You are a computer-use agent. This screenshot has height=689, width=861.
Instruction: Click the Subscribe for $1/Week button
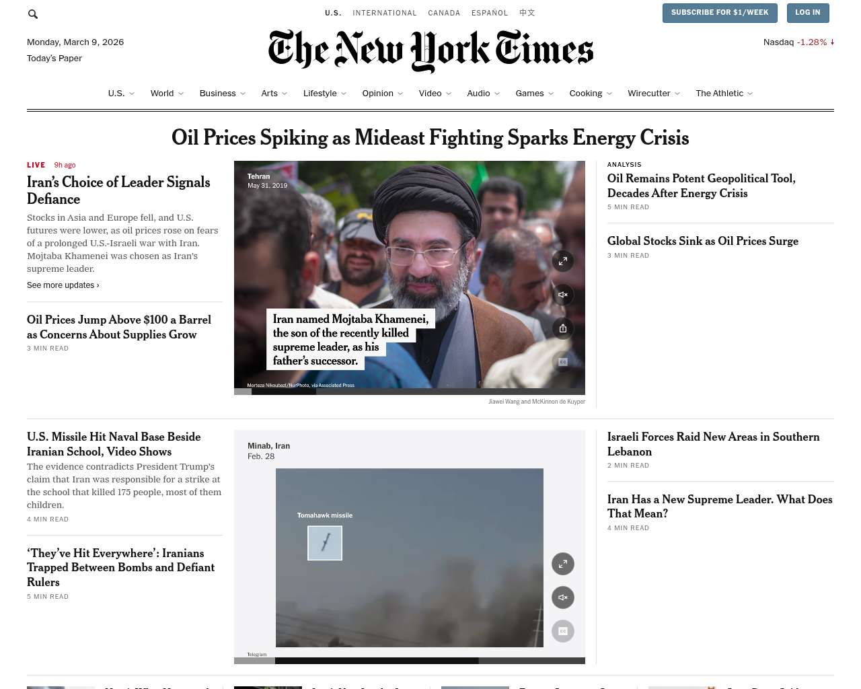(720, 13)
